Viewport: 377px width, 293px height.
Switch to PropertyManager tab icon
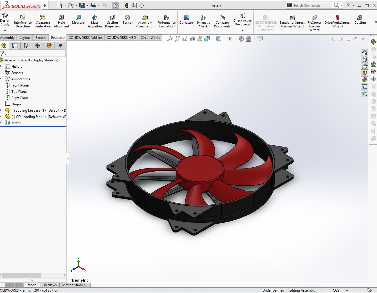click(x=15, y=46)
